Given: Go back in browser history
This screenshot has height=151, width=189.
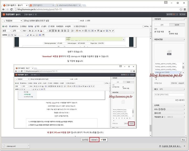Looking at the screenshot, I should (x=3, y=9).
